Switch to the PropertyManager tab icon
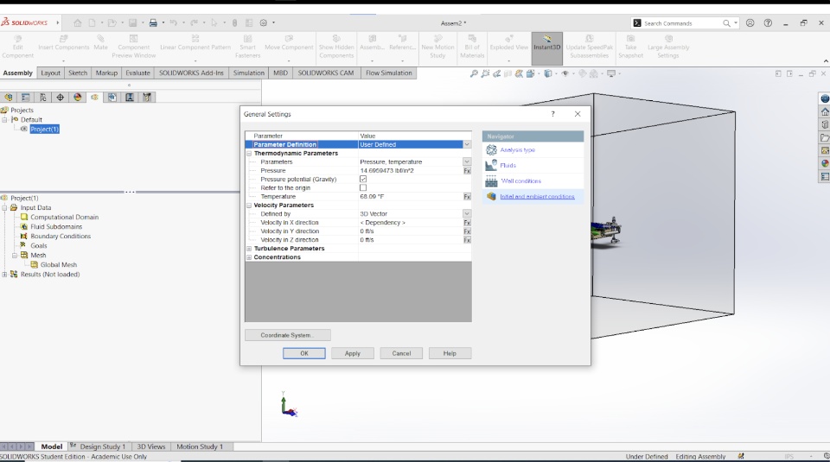The image size is (830, 462). pos(25,98)
